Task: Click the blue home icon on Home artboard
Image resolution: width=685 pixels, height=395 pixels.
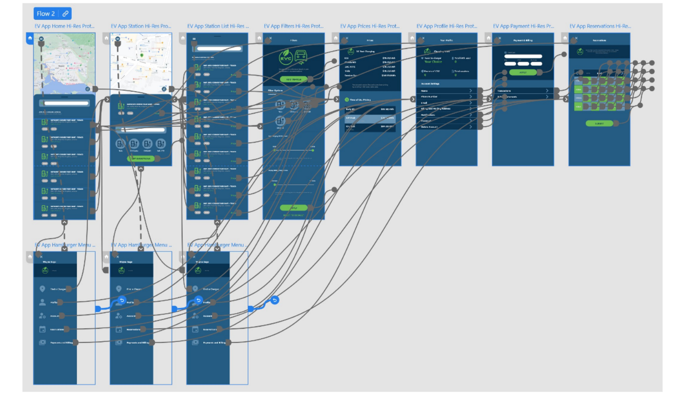Action: coord(30,38)
